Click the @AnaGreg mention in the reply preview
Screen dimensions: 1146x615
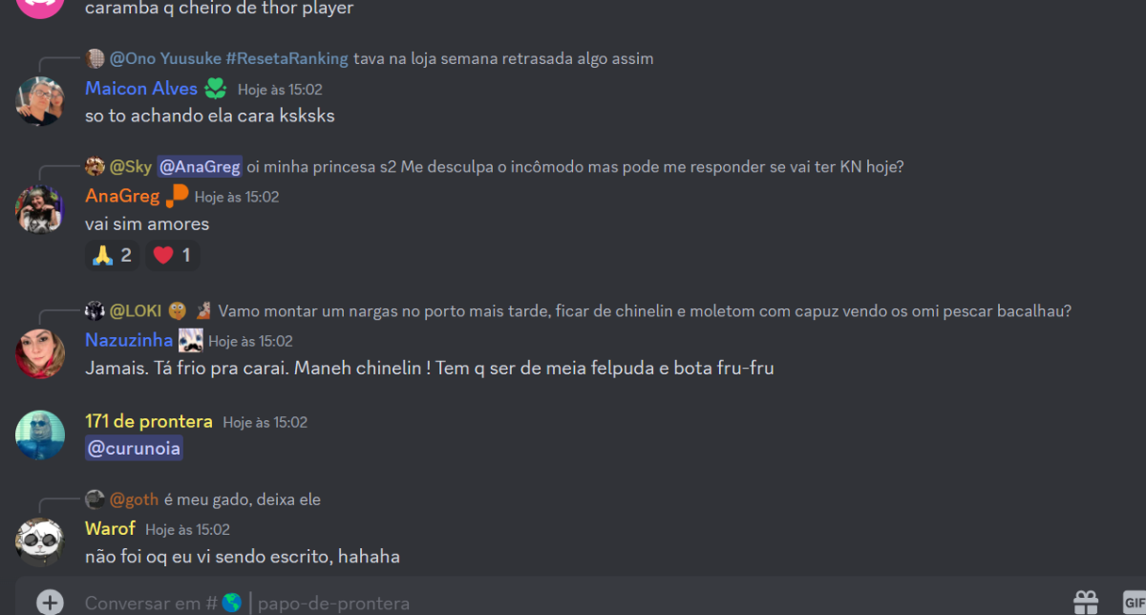(x=200, y=166)
